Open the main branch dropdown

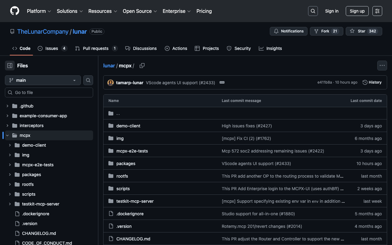point(43,80)
